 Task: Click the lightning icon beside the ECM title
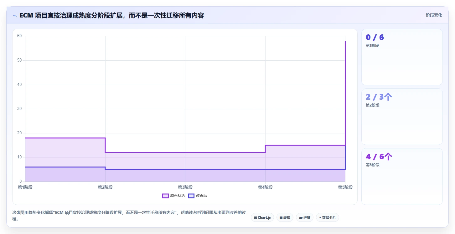click(15, 16)
